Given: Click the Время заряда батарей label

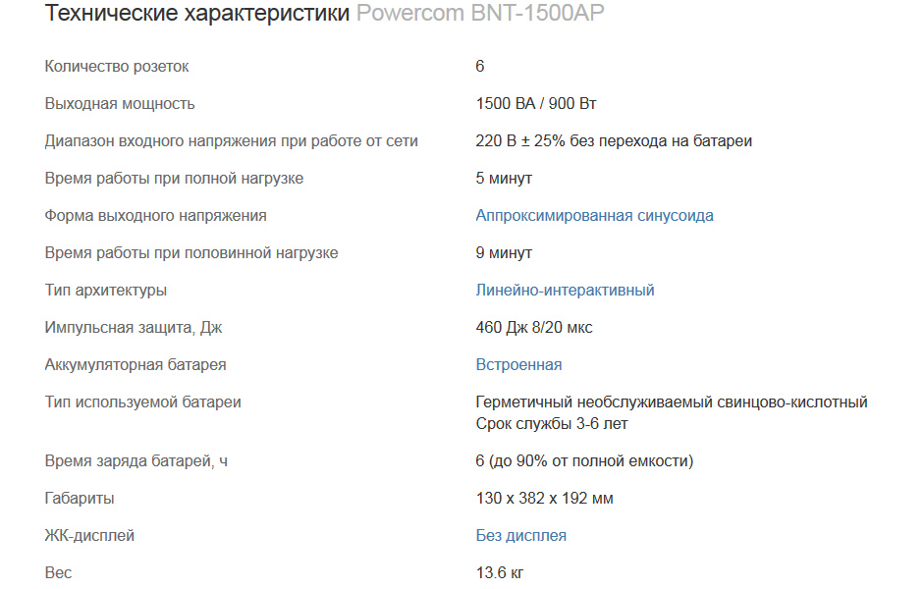Looking at the screenshot, I should 136,461.
